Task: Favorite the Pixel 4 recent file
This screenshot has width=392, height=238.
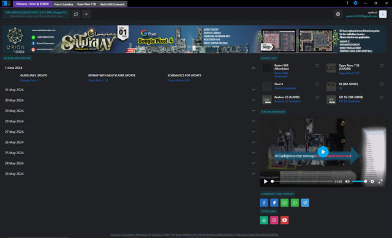Action: click(317, 84)
